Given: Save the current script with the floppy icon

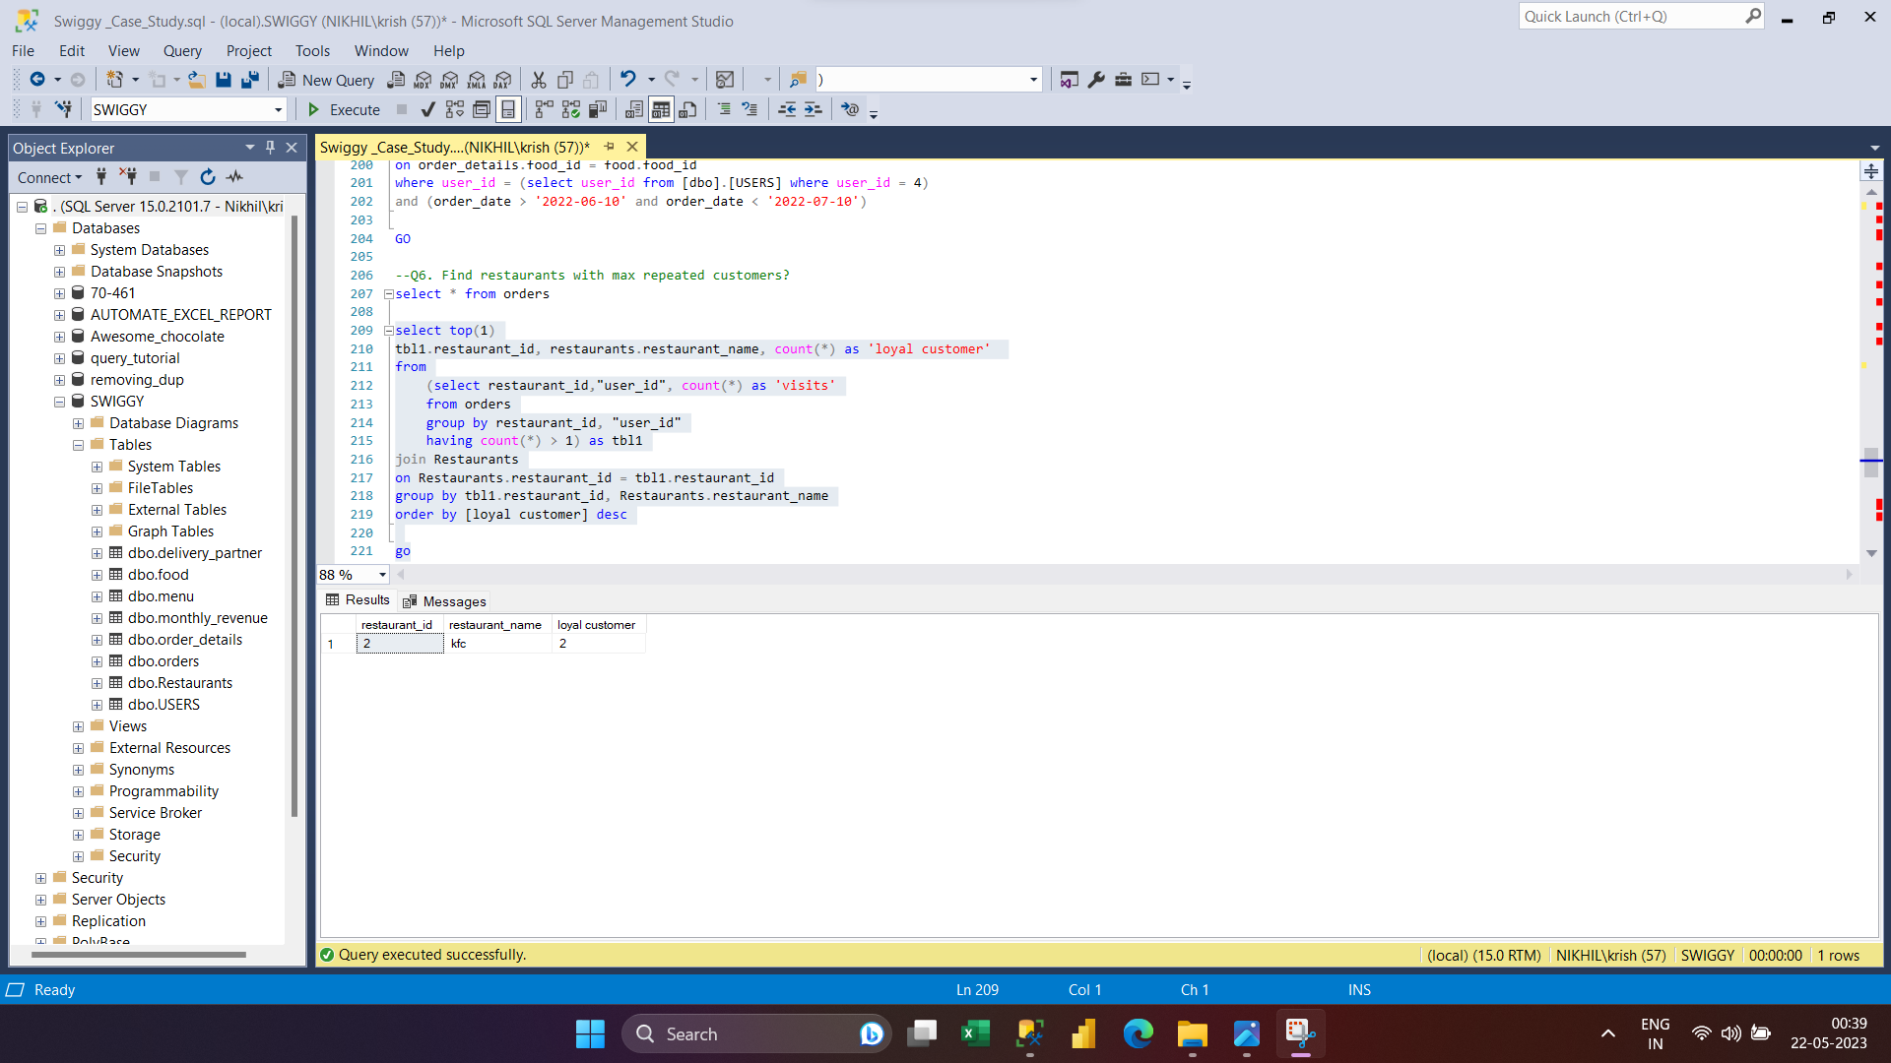Looking at the screenshot, I should pyautogui.click(x=224, y=80).
